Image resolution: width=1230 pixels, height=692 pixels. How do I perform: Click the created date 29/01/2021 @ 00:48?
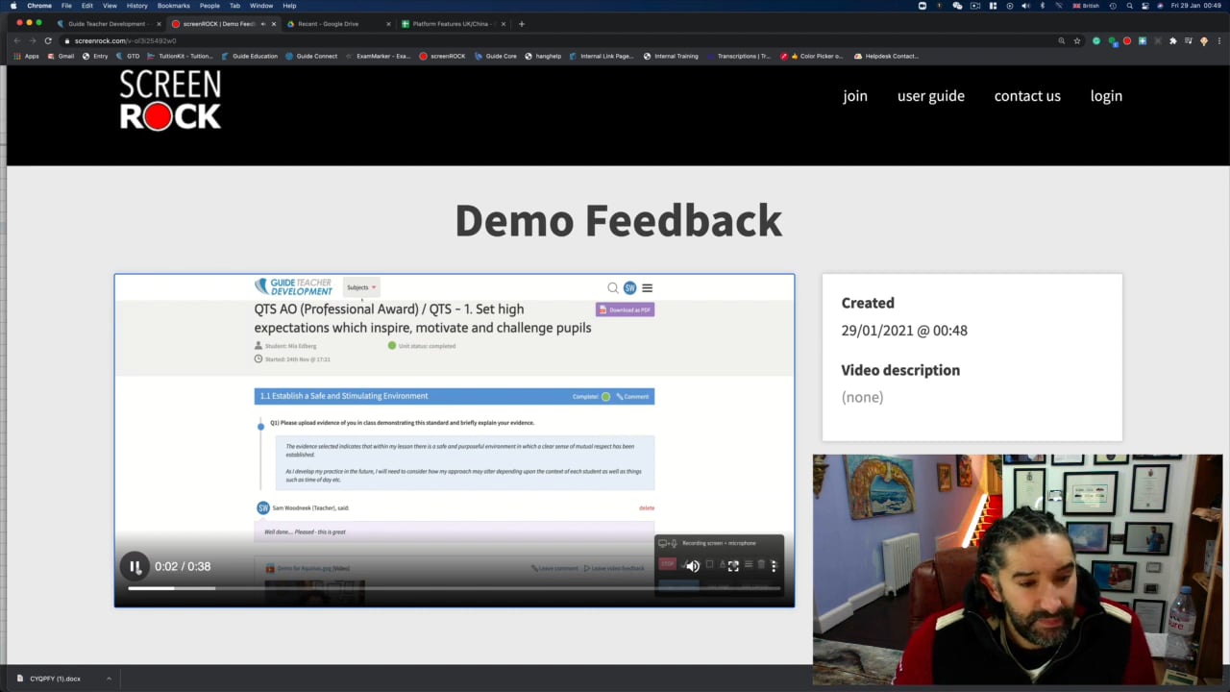(904, 331)
